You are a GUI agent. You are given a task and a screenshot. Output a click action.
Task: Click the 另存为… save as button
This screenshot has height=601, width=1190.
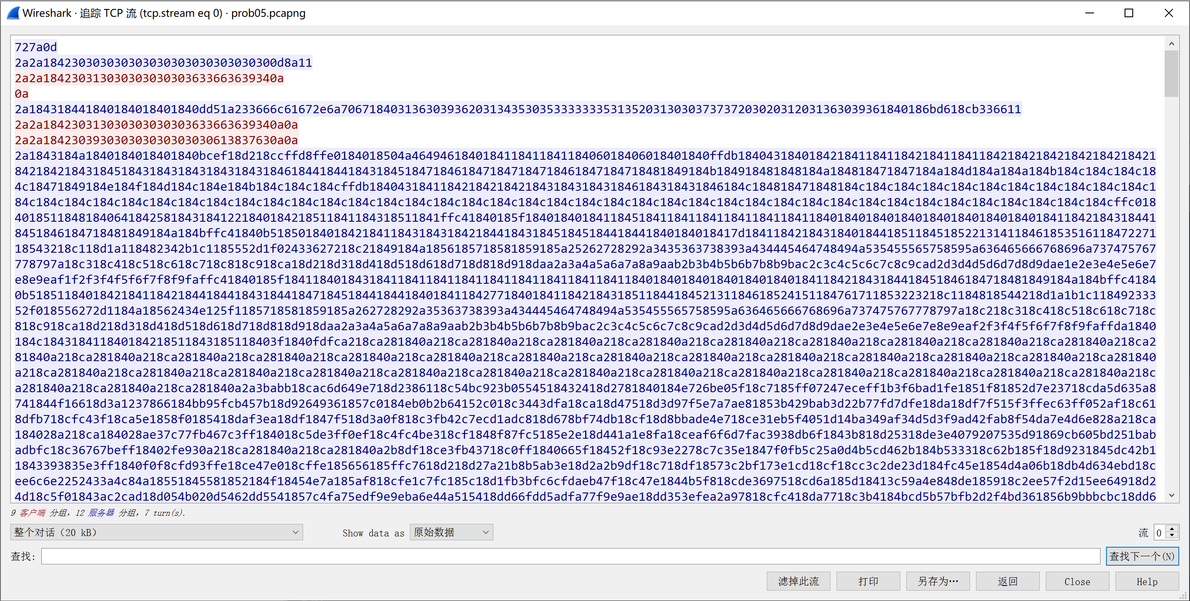coord(938,581)
